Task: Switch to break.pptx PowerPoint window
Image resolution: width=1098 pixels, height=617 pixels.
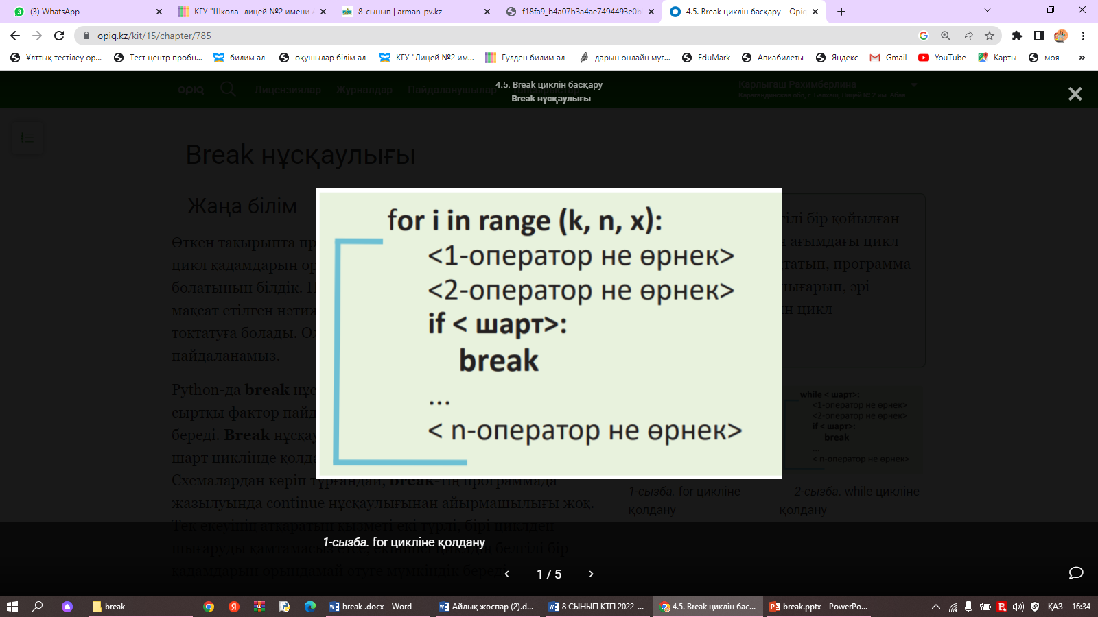Action: (818, 607)
